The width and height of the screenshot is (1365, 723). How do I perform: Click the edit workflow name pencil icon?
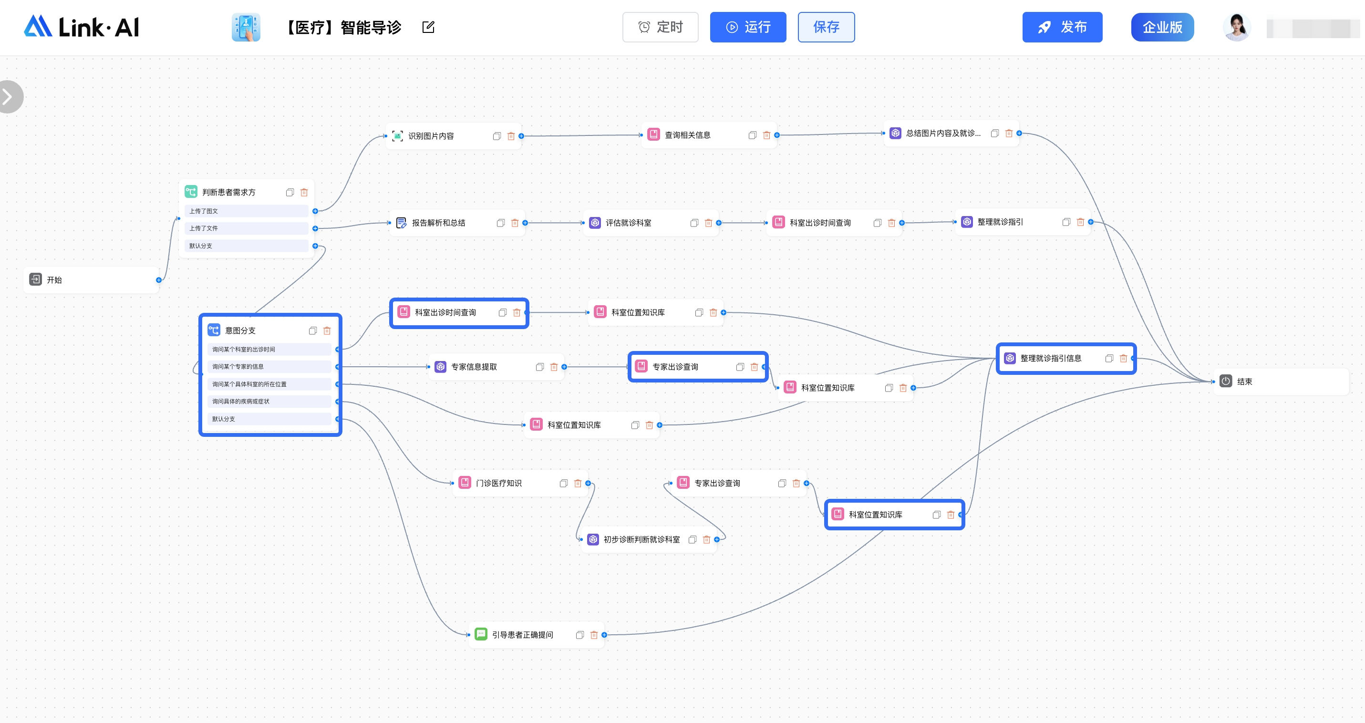(x=428, y=27)
